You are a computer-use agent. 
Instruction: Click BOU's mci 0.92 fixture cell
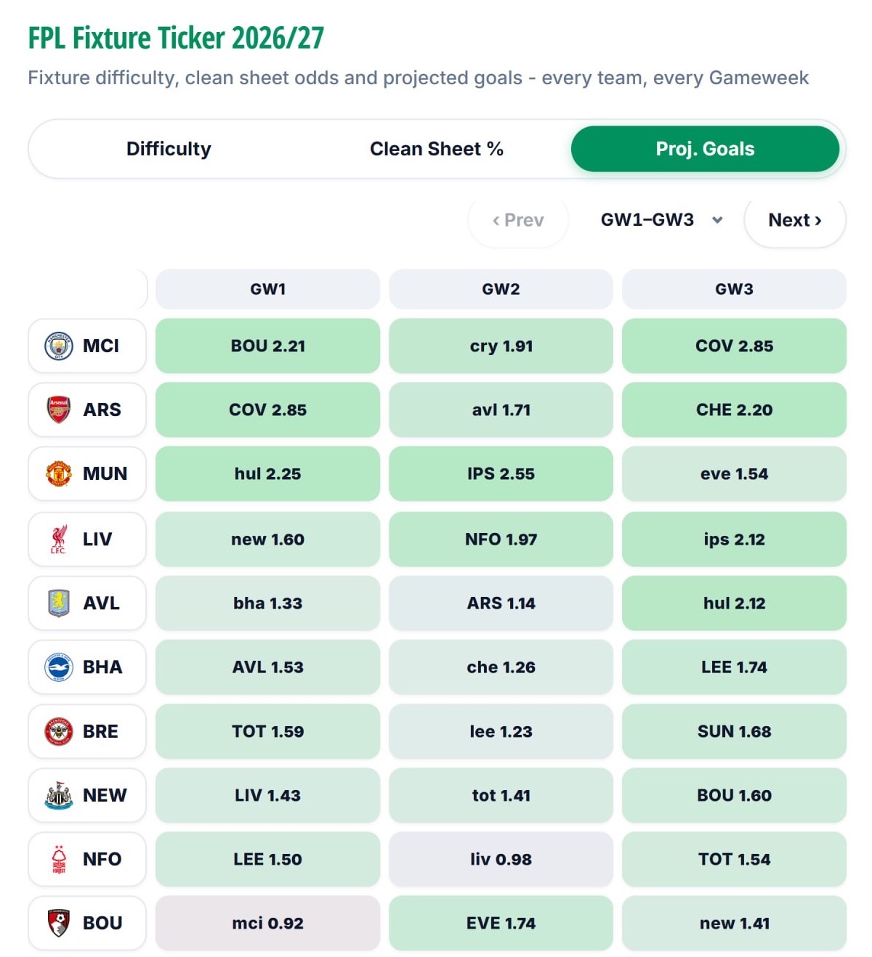pos(268,924)
